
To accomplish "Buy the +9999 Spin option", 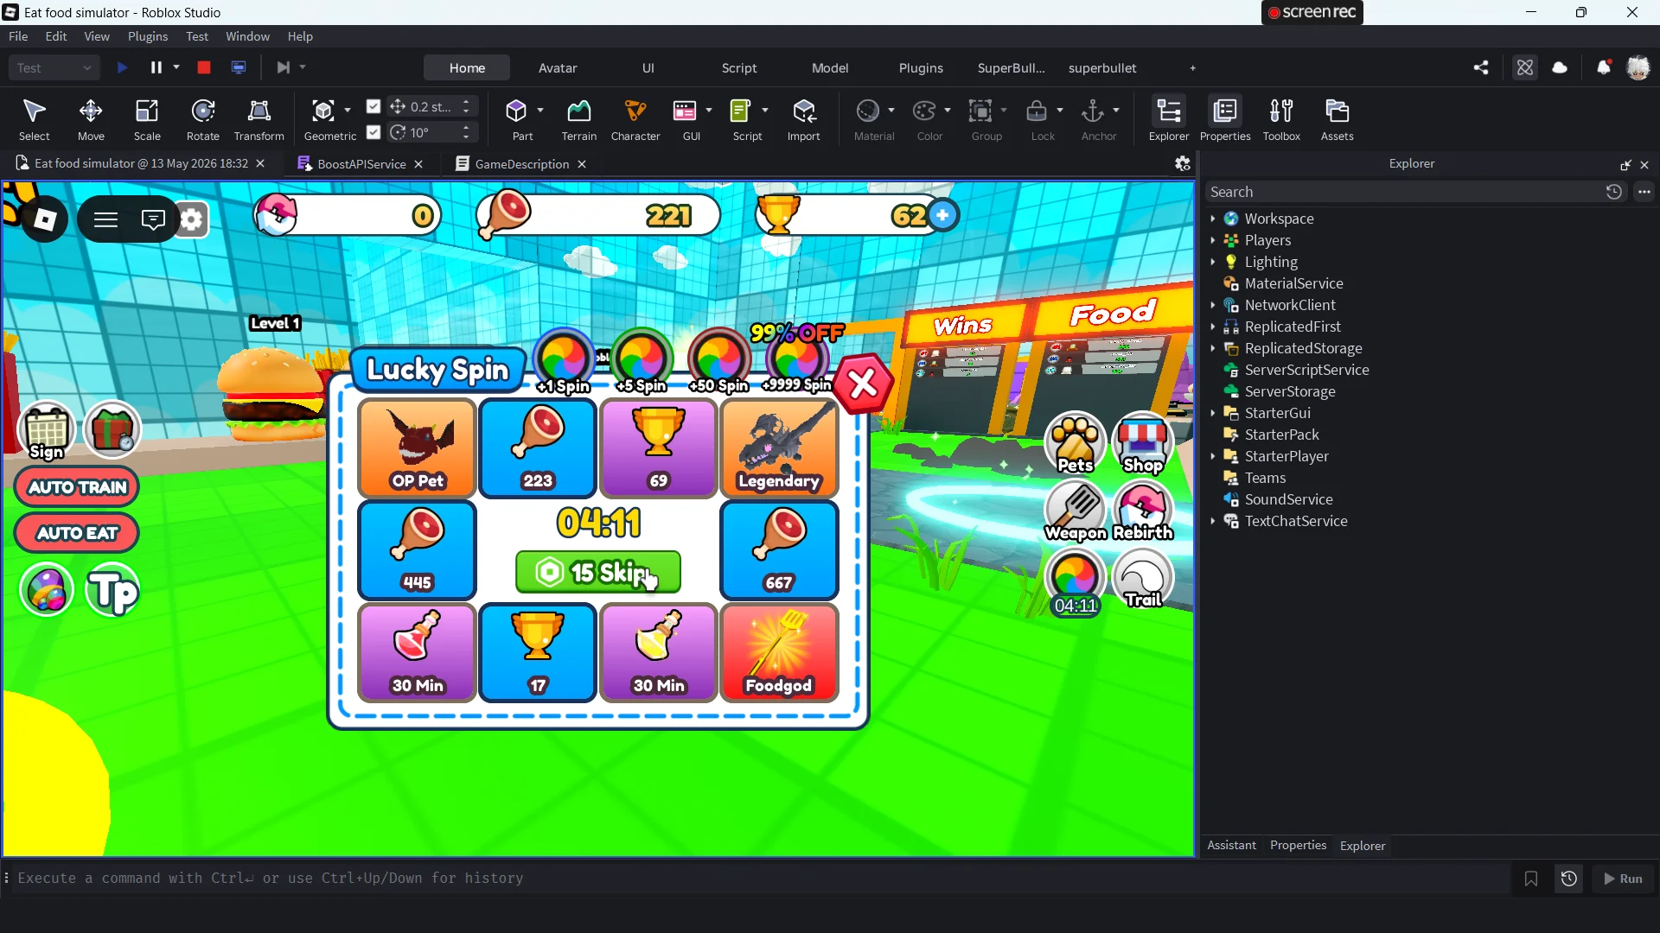I will pos(797,363).
